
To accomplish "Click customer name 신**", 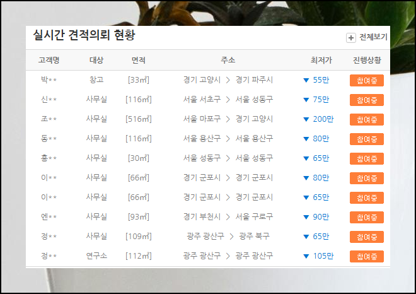I will 49,99.
